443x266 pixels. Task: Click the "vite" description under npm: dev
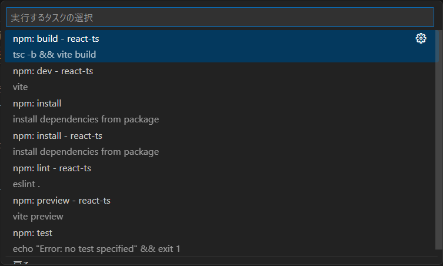[x=21, y=87]
